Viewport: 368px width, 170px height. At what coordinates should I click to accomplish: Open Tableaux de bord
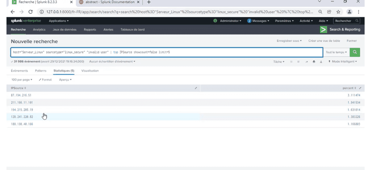(133, 30)
